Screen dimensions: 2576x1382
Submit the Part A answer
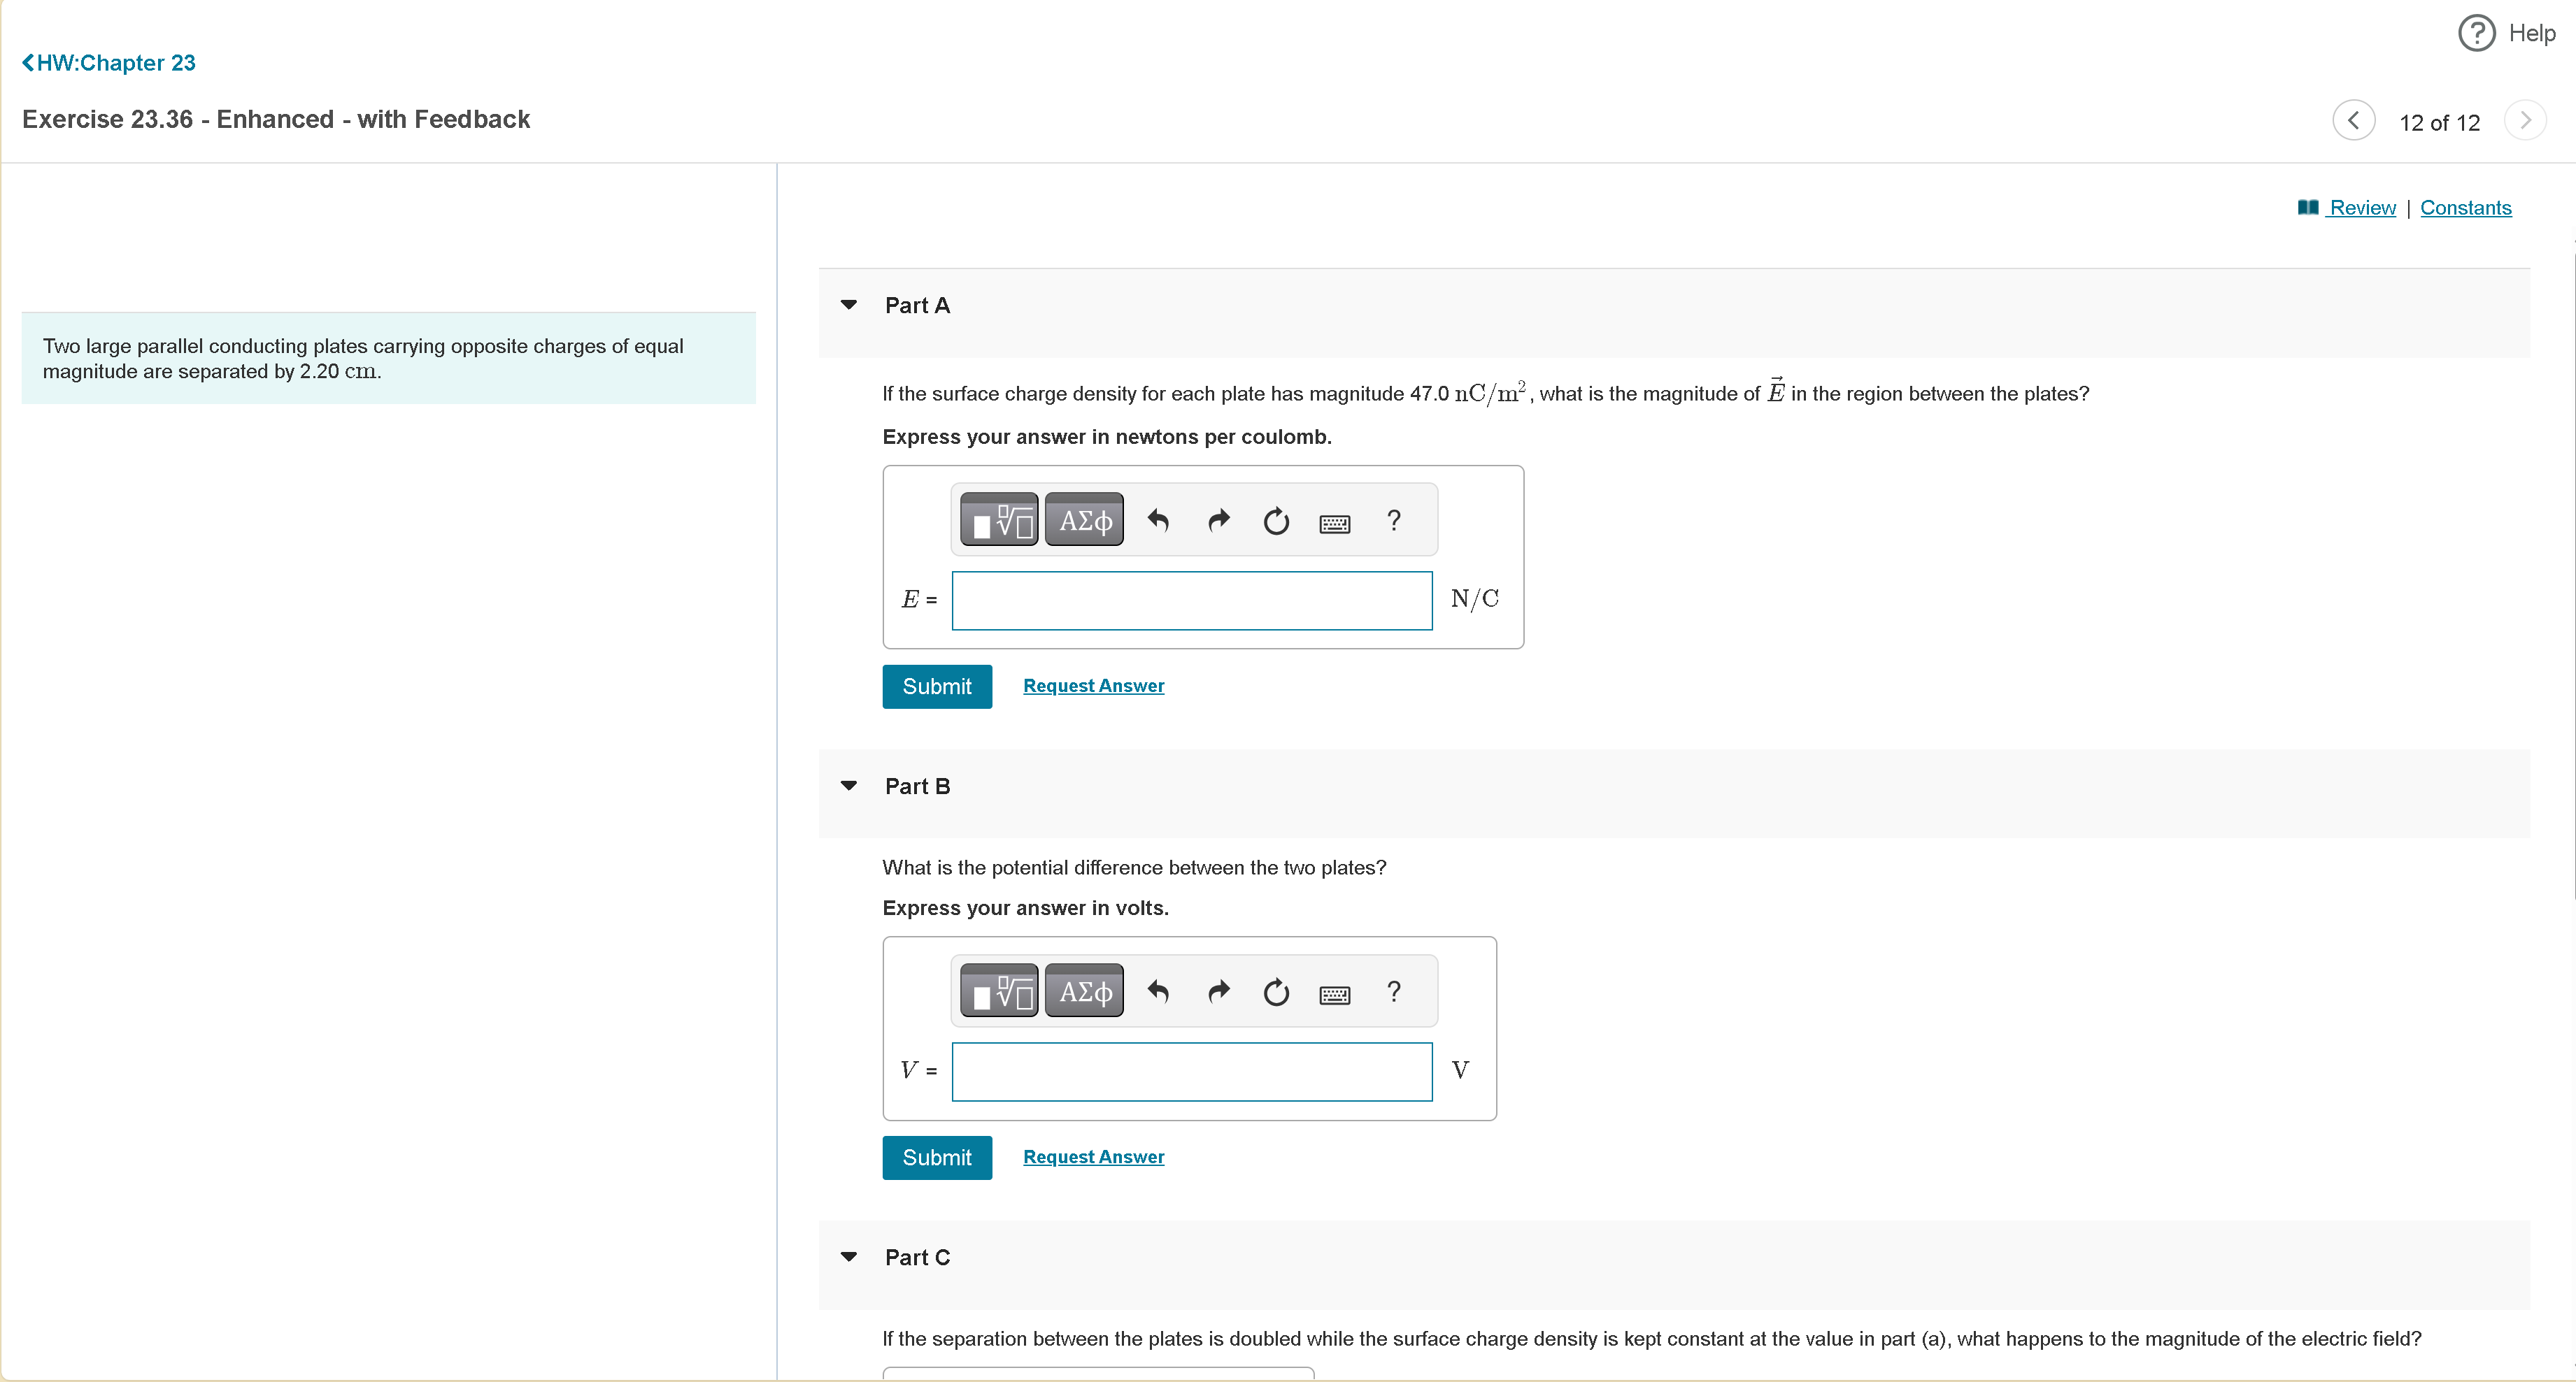coord(936,686)
